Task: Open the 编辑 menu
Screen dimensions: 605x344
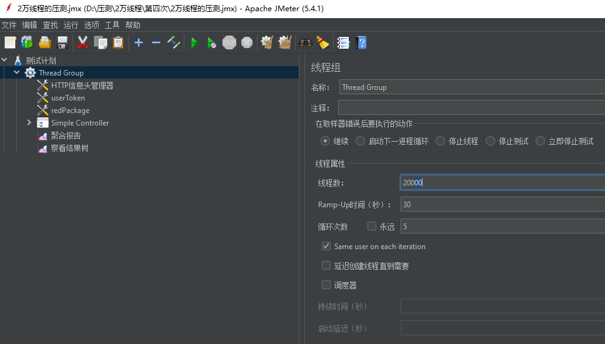Action: pos(30,25)
